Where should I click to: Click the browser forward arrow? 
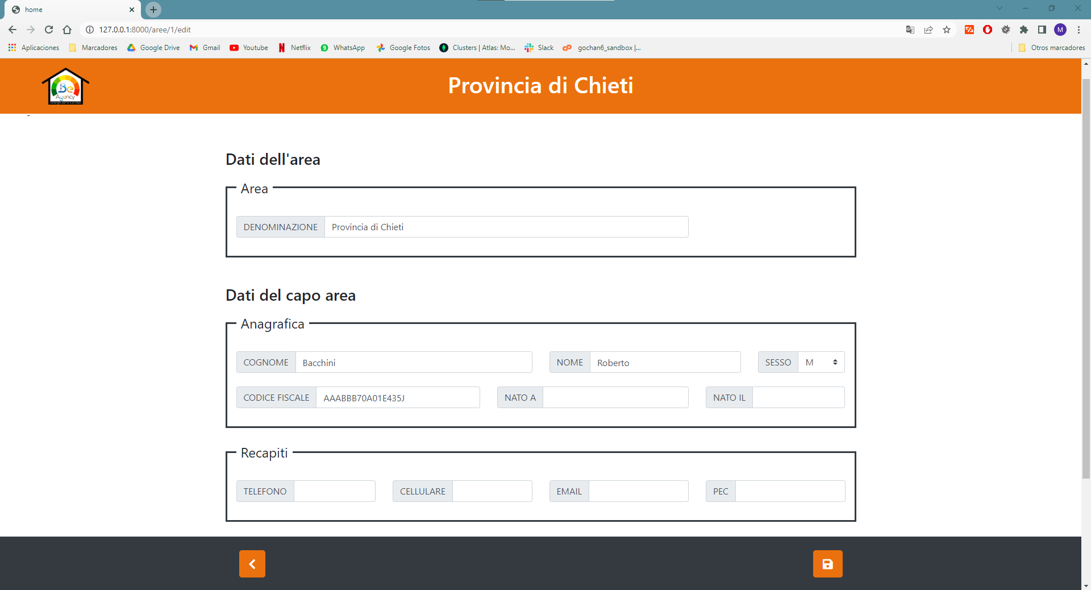click(x=31, y=30)
